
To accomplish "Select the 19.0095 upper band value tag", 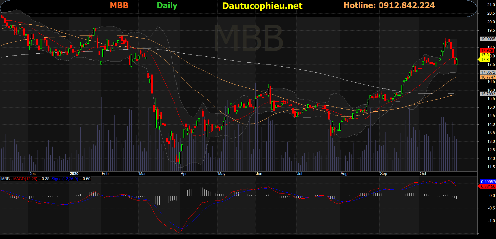I will click(x=488, y=39).
